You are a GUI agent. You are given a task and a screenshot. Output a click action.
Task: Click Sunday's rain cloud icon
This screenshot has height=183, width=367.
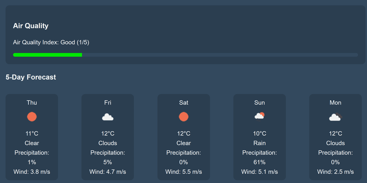coord(259,116)
